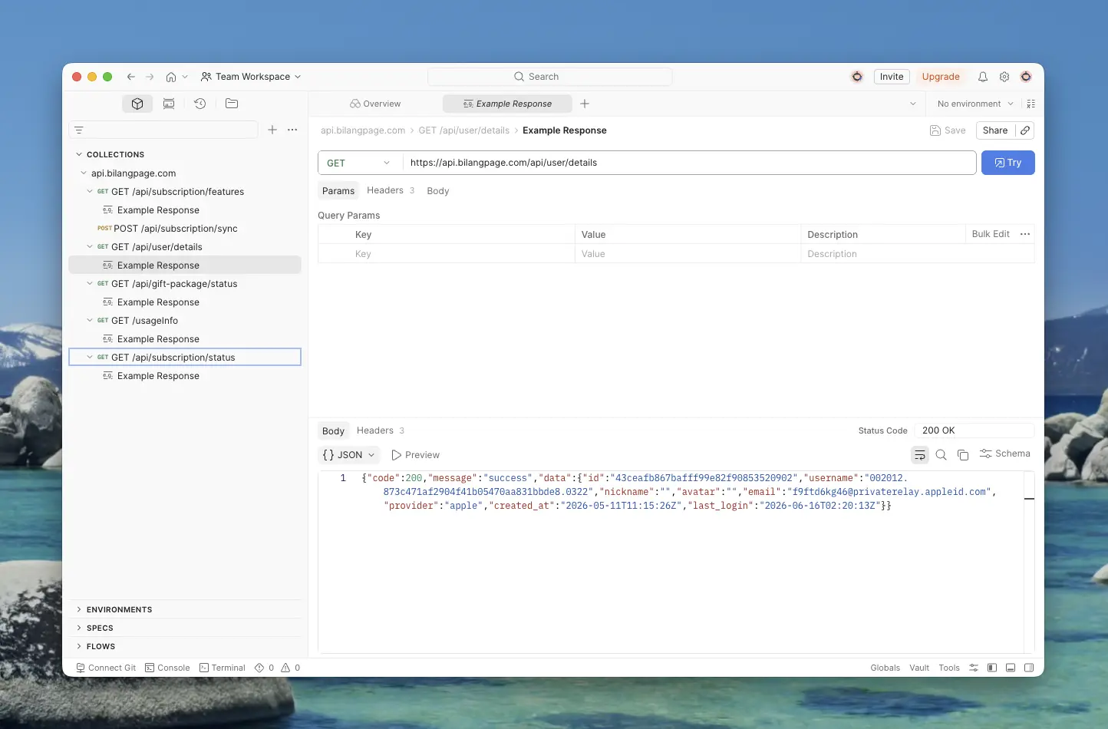The image size is (1108, 729).
Task: Open sidebar more options ellipsis
Action: tap(292, 130)
